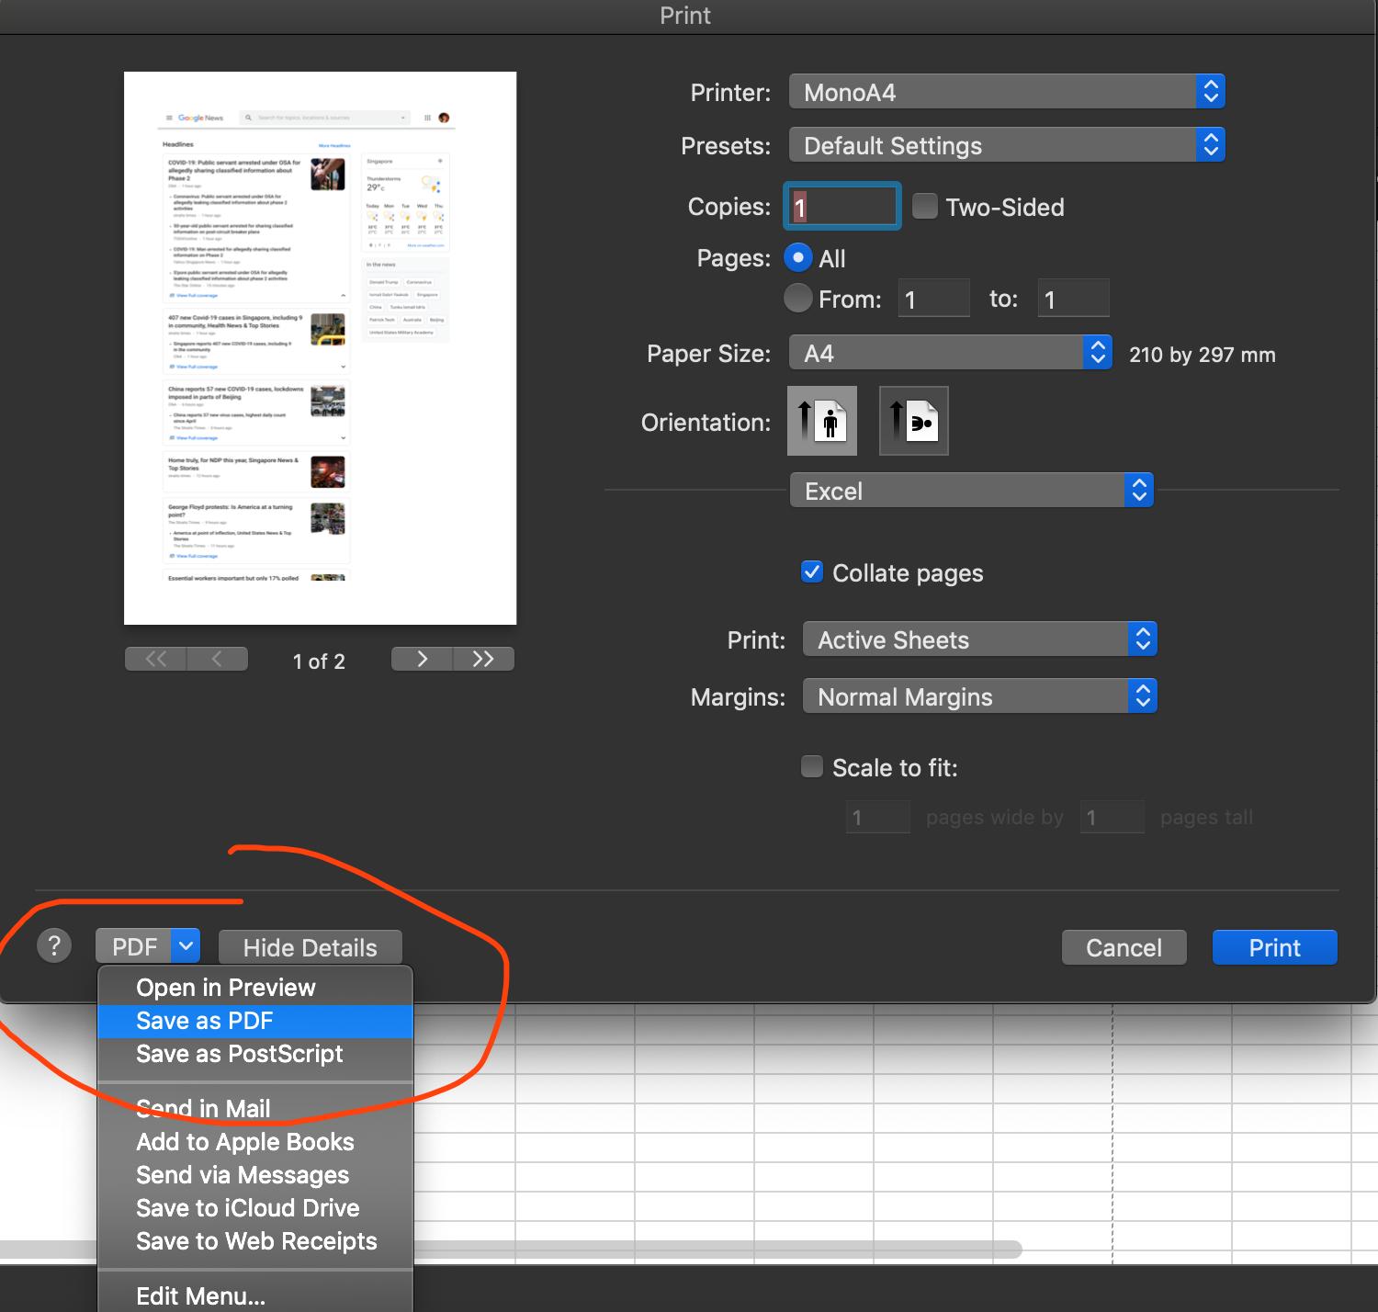Select the From page range radio
Screen dimensions: 1378x1312
pos(798,299)
